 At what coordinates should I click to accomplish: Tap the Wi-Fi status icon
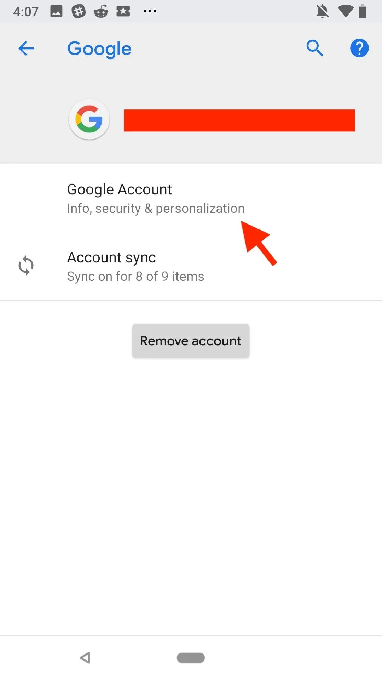tap(345, 11)
